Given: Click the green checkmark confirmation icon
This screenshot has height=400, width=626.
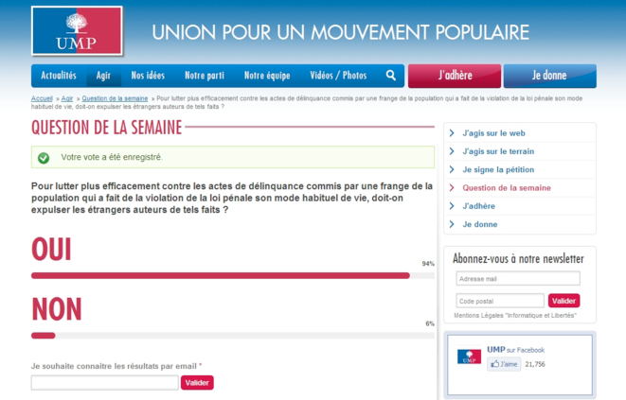Looking at the screenshot, I should 44,158.
